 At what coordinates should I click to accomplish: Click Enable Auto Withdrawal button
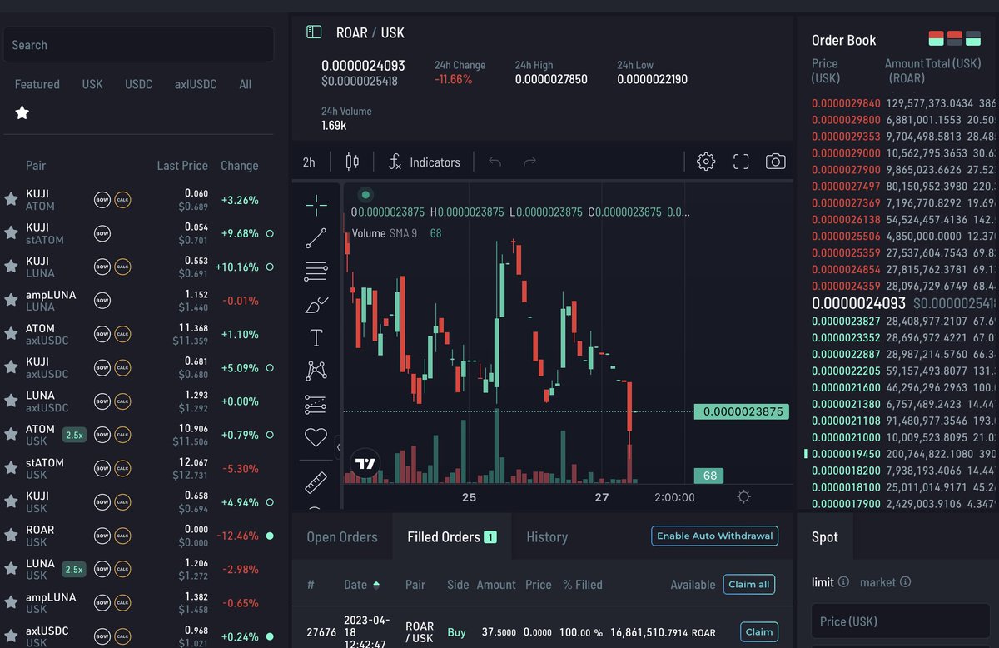pyautogui.click(x=714, y=536)
